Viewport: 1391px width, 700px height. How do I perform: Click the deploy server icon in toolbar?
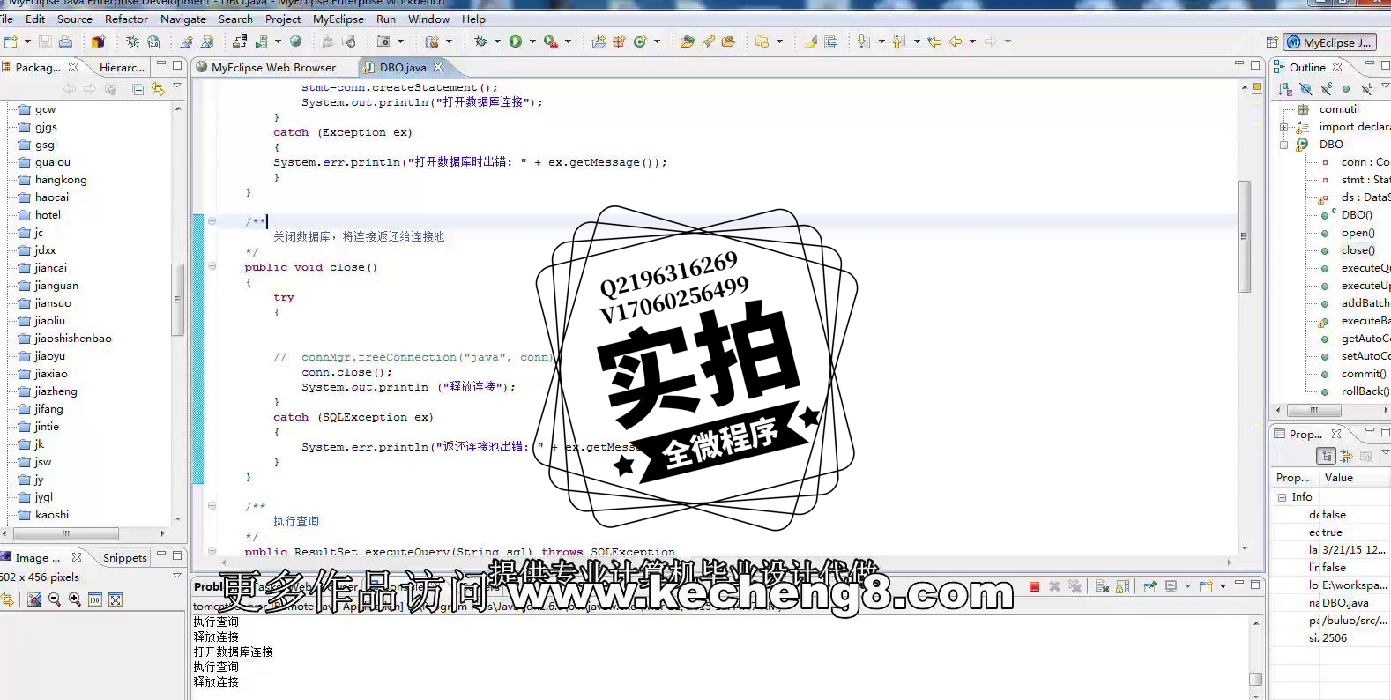240,41
